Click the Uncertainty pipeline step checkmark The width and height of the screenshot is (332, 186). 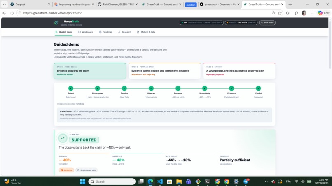coord(205,88)
